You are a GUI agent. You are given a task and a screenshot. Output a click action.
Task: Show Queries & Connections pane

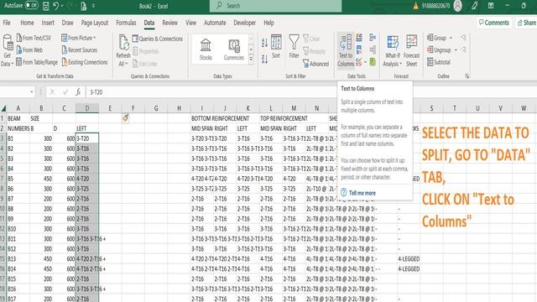tap(158, 39)
